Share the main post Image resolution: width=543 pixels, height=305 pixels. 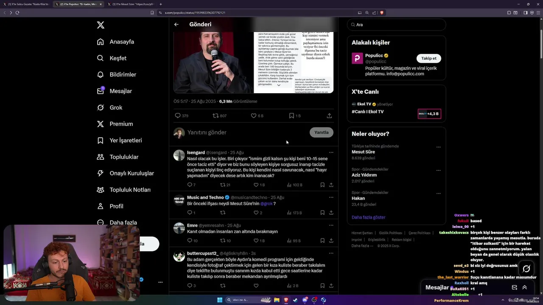tap(329, 116)
